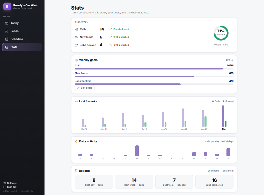Click the 71% win rate ring
The image size is (264, 195).
point(221,33)
